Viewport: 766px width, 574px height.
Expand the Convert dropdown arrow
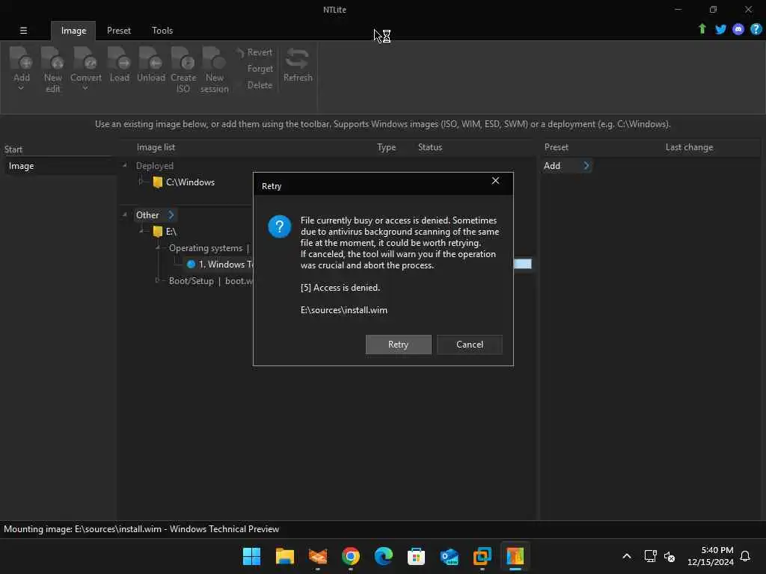85,88
